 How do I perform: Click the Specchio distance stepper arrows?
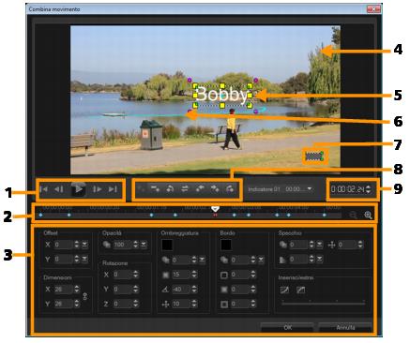360,245
